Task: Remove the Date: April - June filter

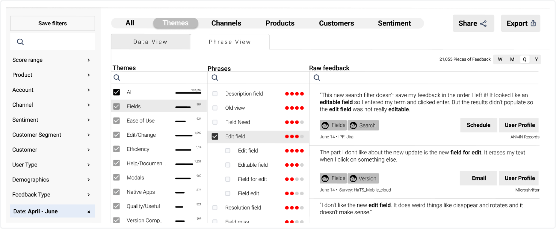Action: tap(89, 212)
